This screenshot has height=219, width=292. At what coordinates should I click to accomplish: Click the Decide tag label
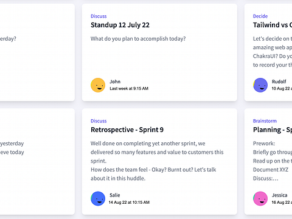point(260,16)
